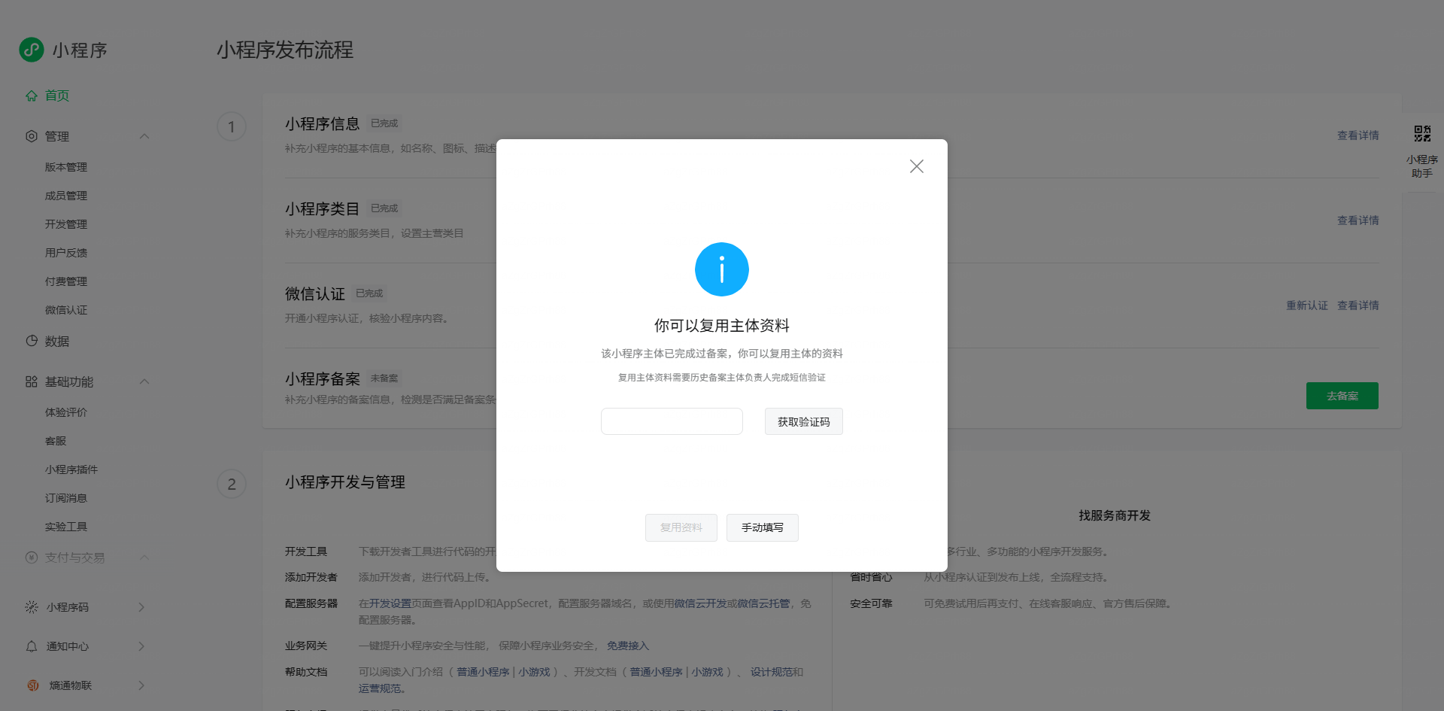Click the green 去备案 button
This screenshot has height=711, width=1444.
tap(1342, 396)
